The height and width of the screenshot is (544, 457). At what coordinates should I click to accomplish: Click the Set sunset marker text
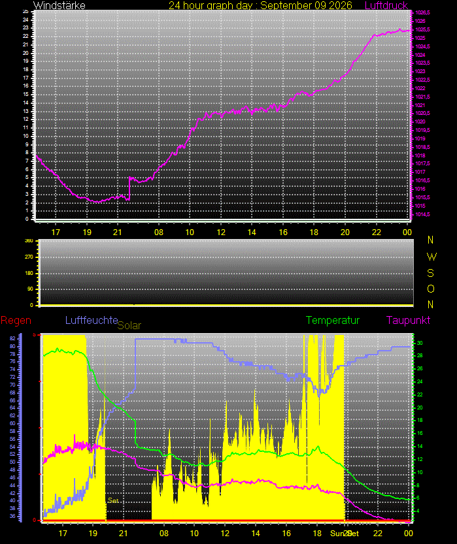(113, 500)
